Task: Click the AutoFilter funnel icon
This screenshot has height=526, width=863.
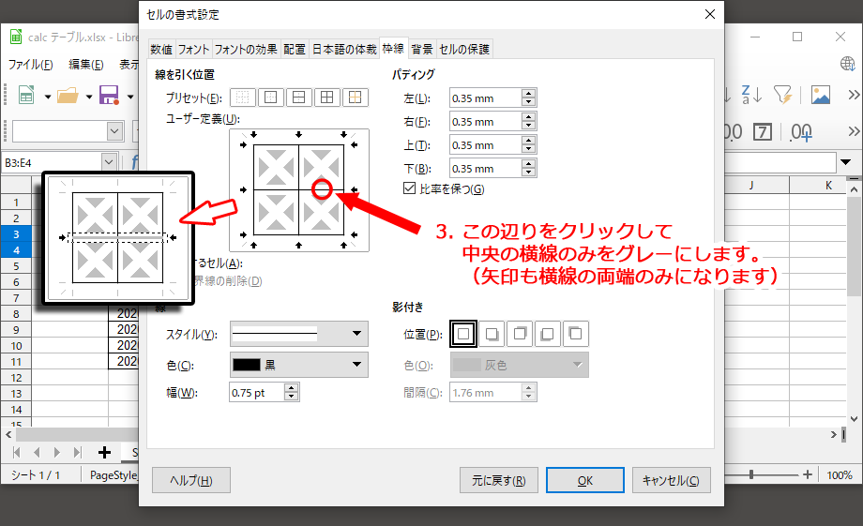Action: 782,95
